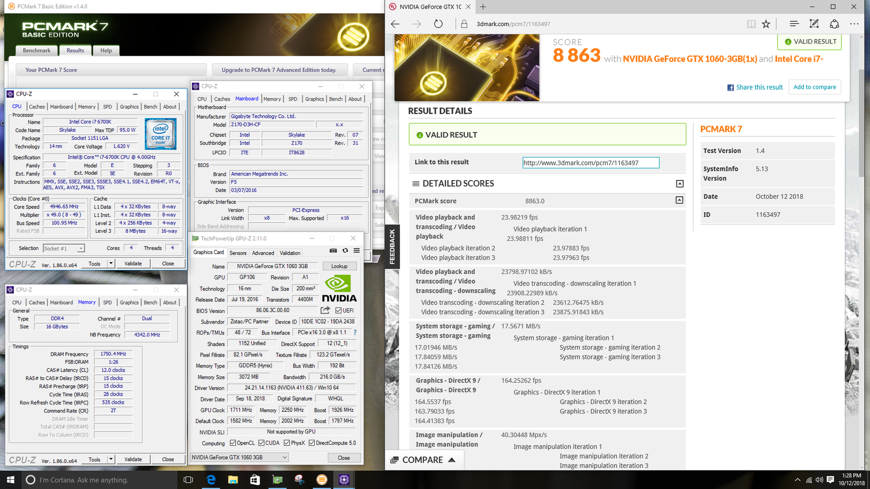Open the Socket #1 selection dropdown
The height and width of the screenshot is (489, 870).
point(63,248)
